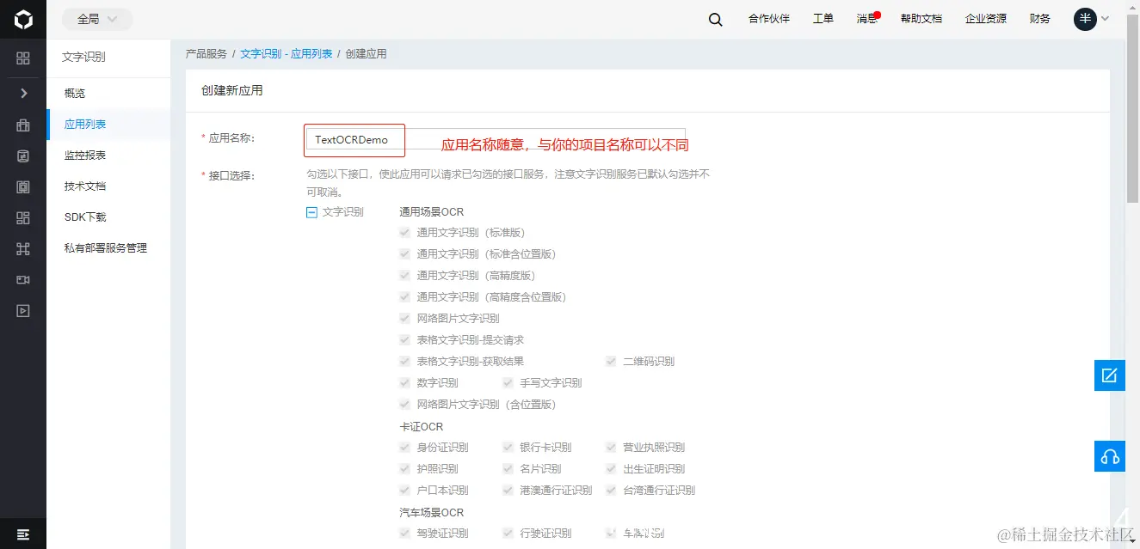Click the camera icon in the left sidebar

(x=22, y=279)
